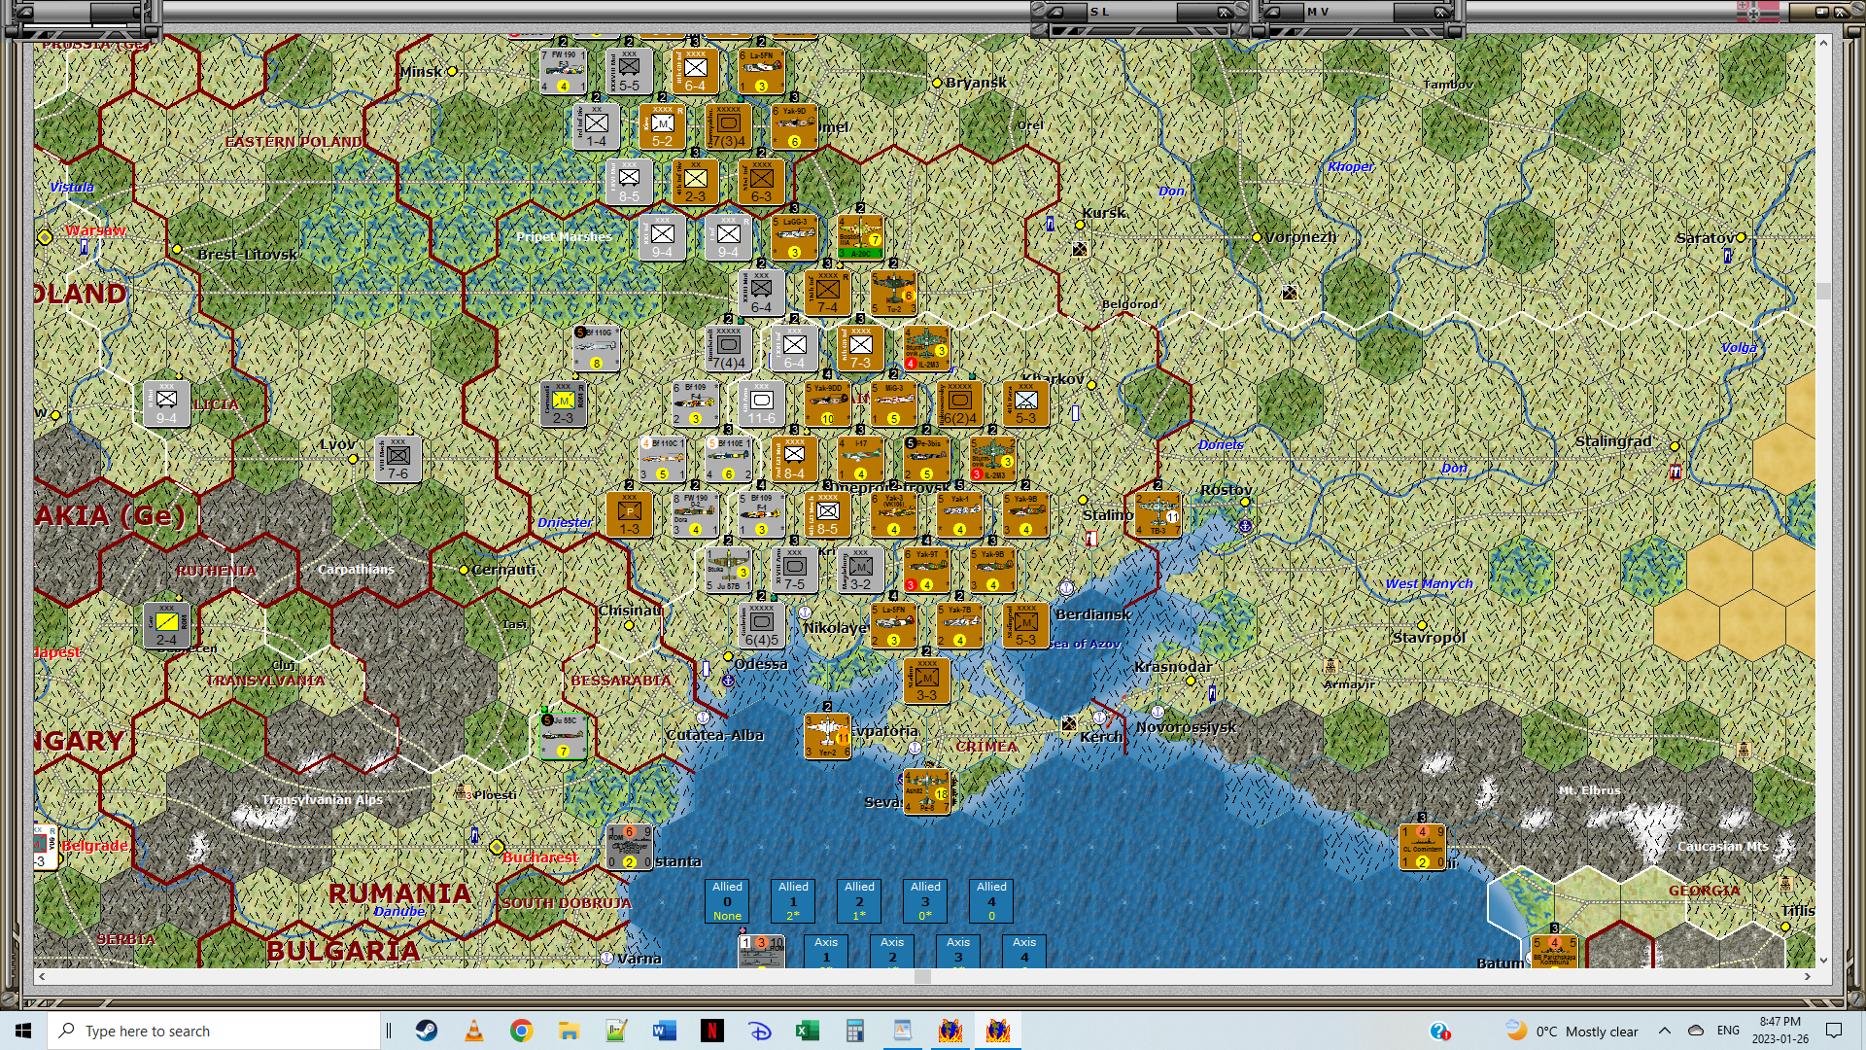
Task: Select the German 7-5 counter
Action: coord(795,570)
